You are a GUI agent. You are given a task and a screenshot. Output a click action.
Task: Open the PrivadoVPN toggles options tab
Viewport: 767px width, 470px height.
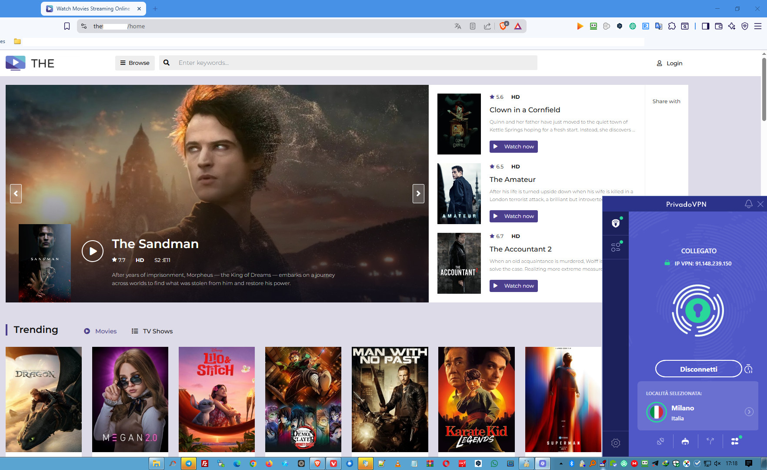pos(616,247)
